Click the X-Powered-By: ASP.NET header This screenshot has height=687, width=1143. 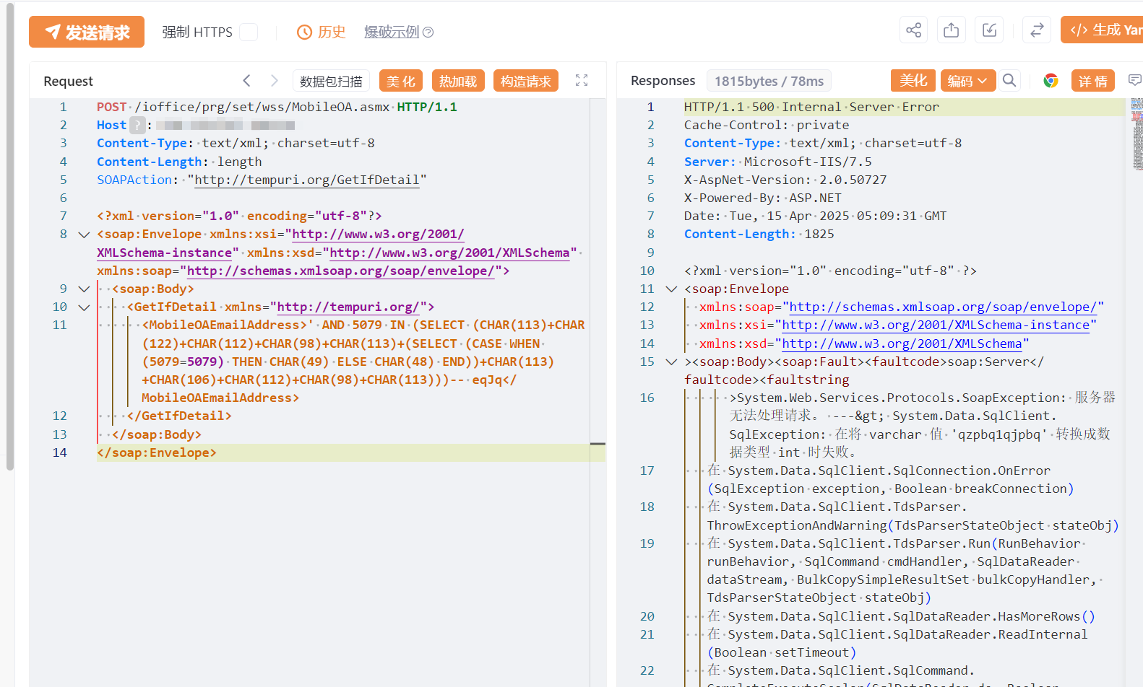(763, 198)
